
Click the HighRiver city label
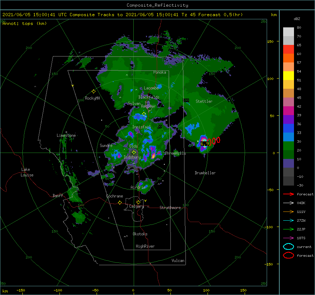pyautogui.click(x=145, y=246)
